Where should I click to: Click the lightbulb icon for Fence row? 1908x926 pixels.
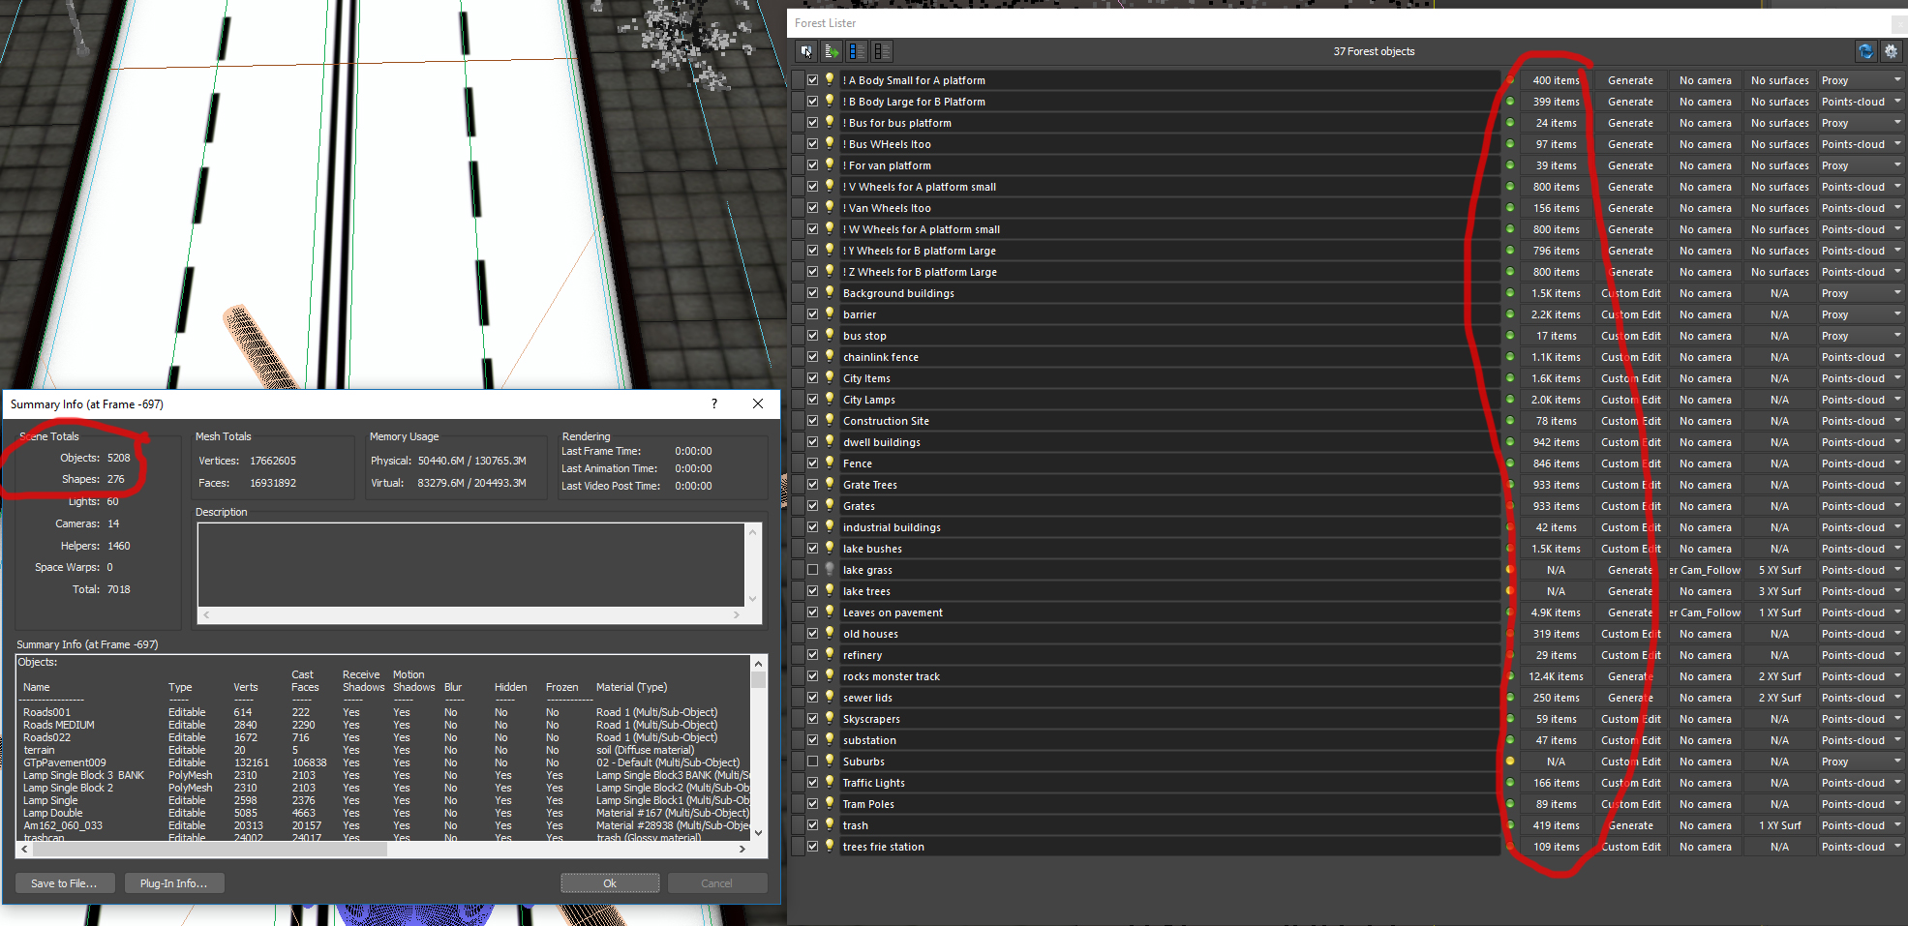(x=830, y=463)
